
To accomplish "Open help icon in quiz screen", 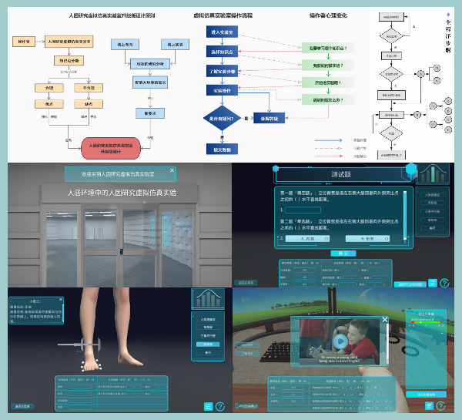I will pyautogui.click(x=443, y=282).
